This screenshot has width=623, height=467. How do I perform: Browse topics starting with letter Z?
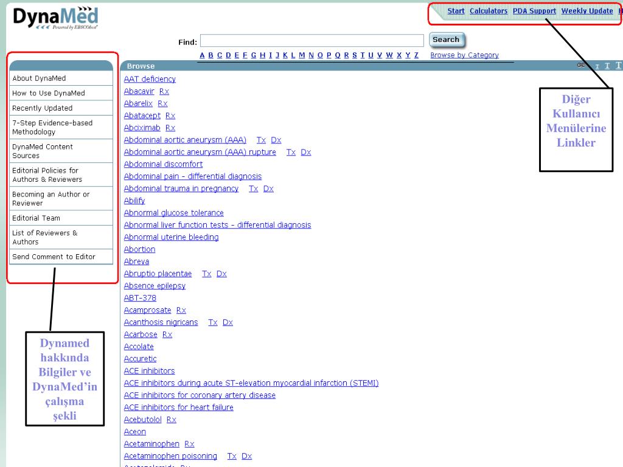tap(416, 55)
